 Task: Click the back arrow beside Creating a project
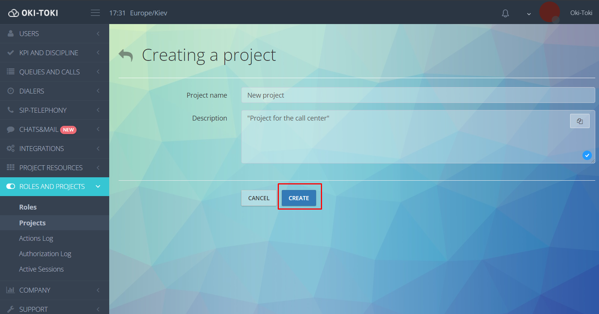click(x=126, y=56)
